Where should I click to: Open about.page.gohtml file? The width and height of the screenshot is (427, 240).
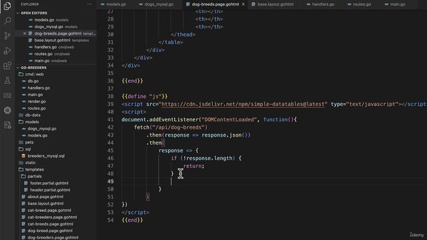click(45, 197)
